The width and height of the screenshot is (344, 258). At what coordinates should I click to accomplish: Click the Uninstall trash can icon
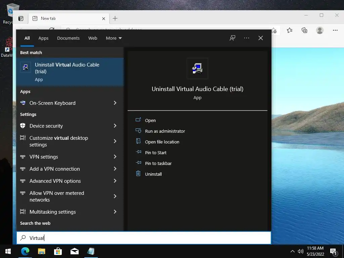(138, 173)
